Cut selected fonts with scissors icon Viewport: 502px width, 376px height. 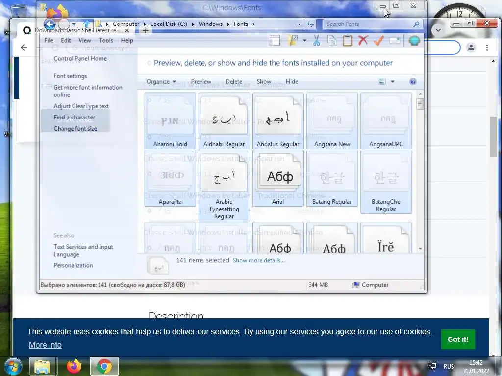tap(316, 41)
